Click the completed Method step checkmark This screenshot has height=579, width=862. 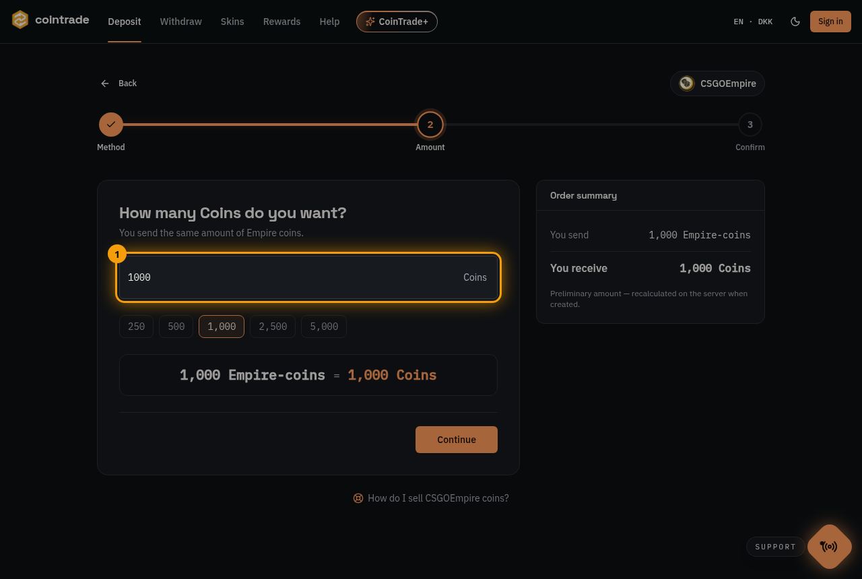coord(111,125)
